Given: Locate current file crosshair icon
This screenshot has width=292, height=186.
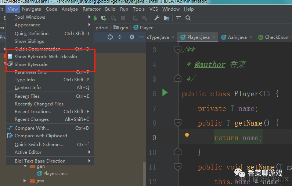Looking at the screenshot, I should tap(110, 37).
